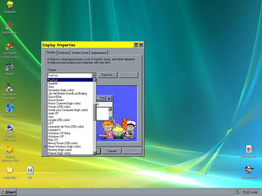Choose Inside your Computer theme
262x196 pixels.
coord(70,110)
